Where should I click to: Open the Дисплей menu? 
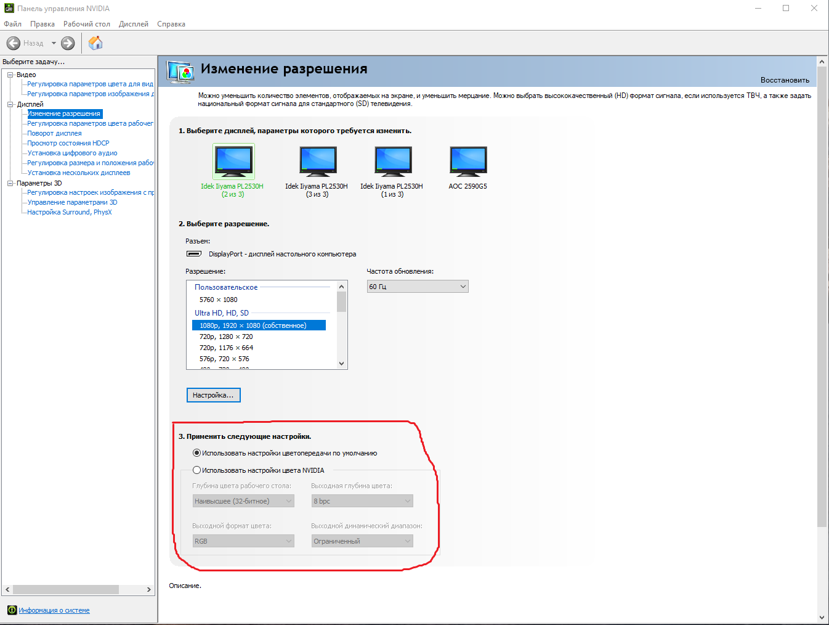133,23
